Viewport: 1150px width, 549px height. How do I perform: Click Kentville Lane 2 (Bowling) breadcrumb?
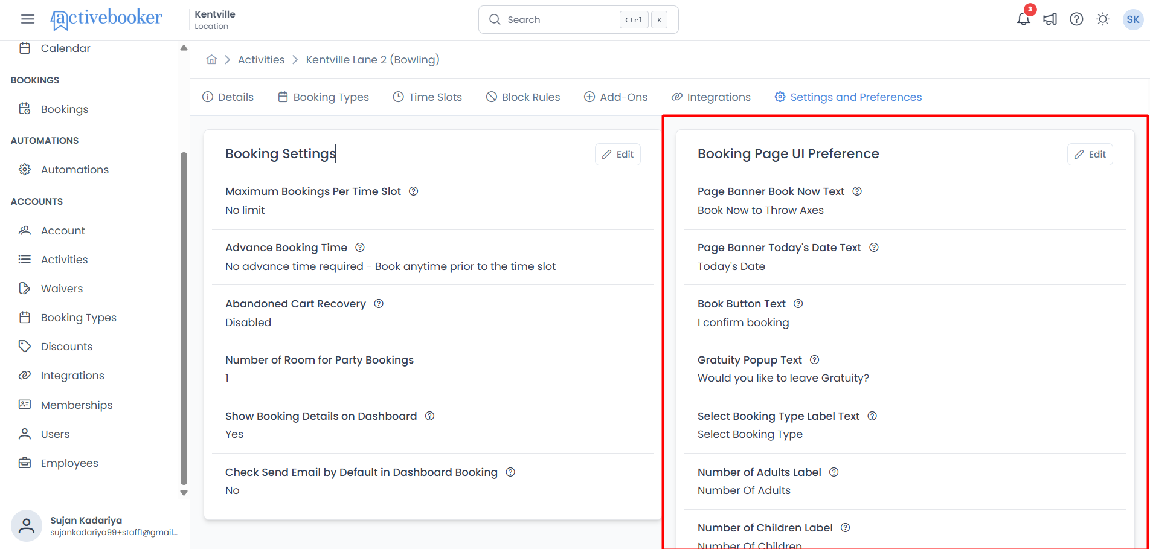373,60
